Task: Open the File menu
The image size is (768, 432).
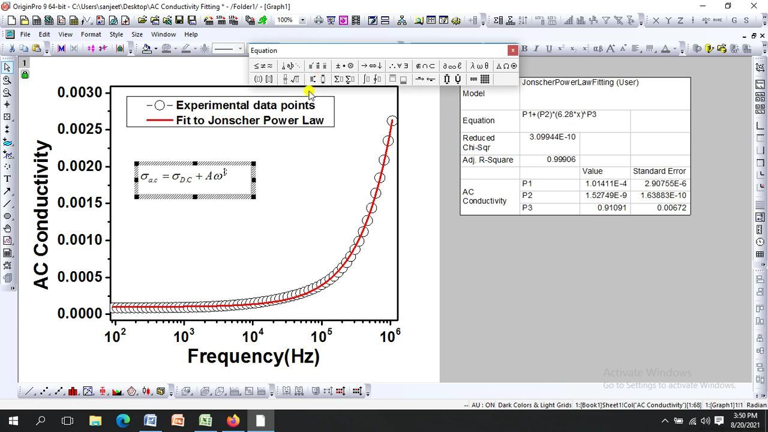Action: click(x=25, y=34)
